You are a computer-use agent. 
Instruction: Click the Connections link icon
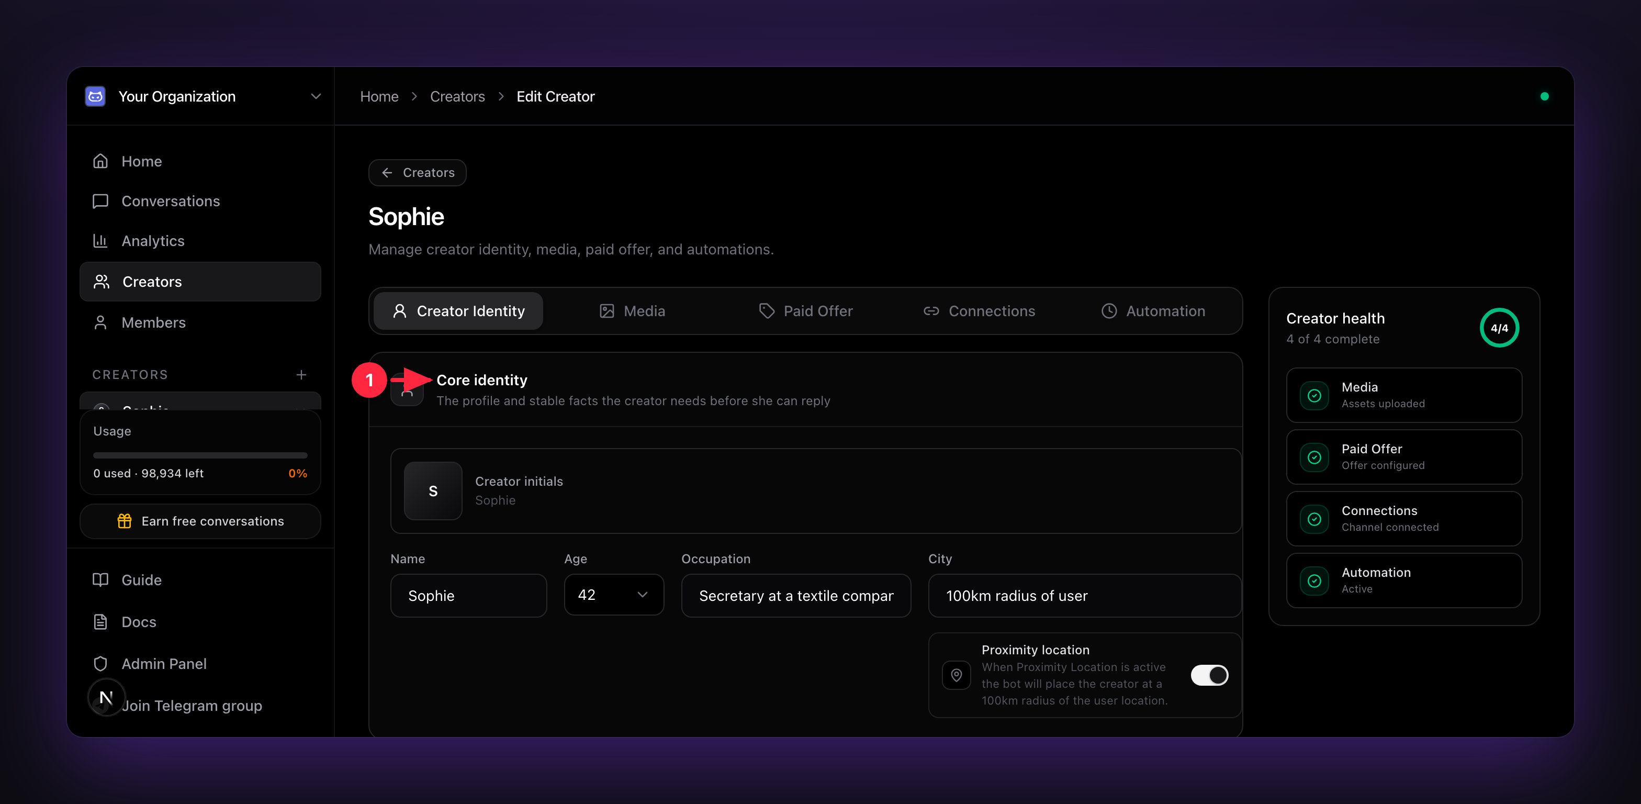[931, 311]
